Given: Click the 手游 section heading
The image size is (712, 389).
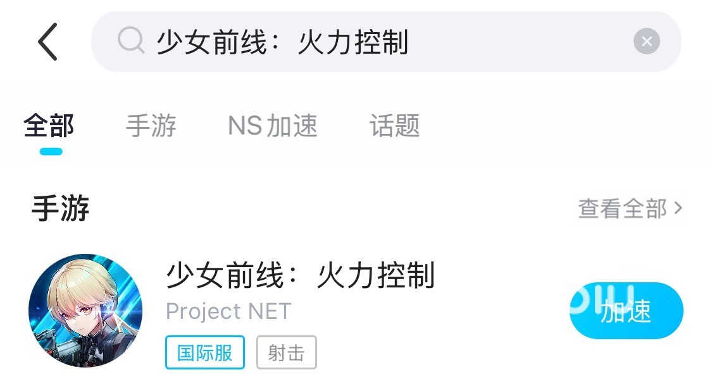Looking at the screenshot, I should [x=61, y=209].
